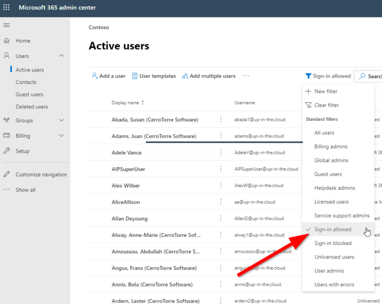The width and height of the screenshot is (382, 304).
Task: Click the Add a user icon
Action: pyautogui.click(x=95, y=76)
